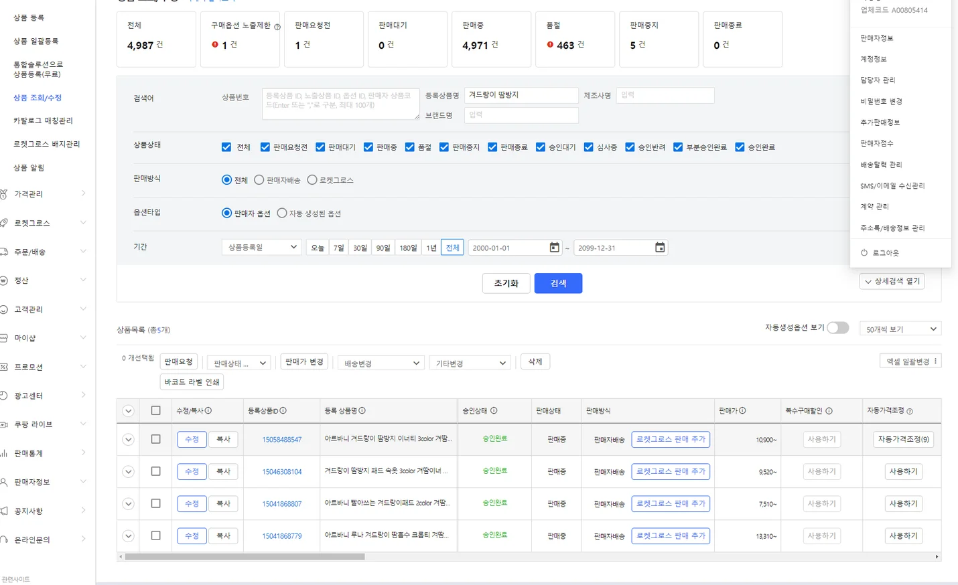The height and width of the screenshot is (585, 958).
Task: Open 카탈로그 매칭관리 in the sidebar
Action: click(x=44, y=120)
